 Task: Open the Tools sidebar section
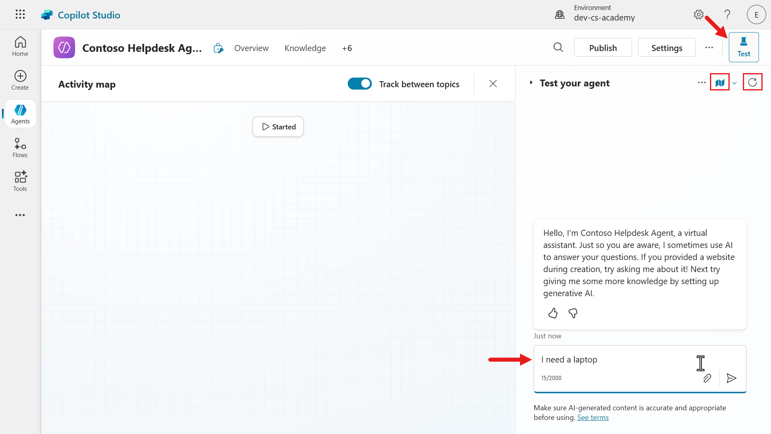[x=20, y=182]
